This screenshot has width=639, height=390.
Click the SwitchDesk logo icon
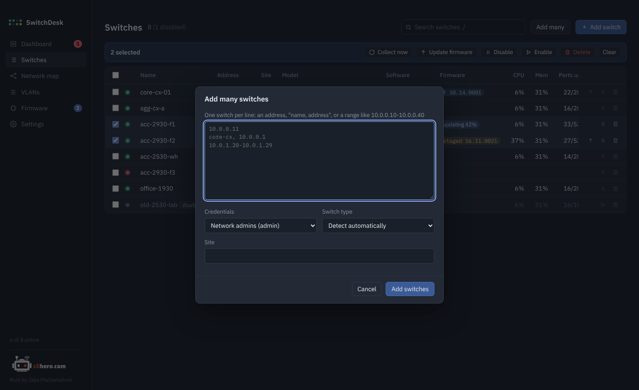point(15,23)
